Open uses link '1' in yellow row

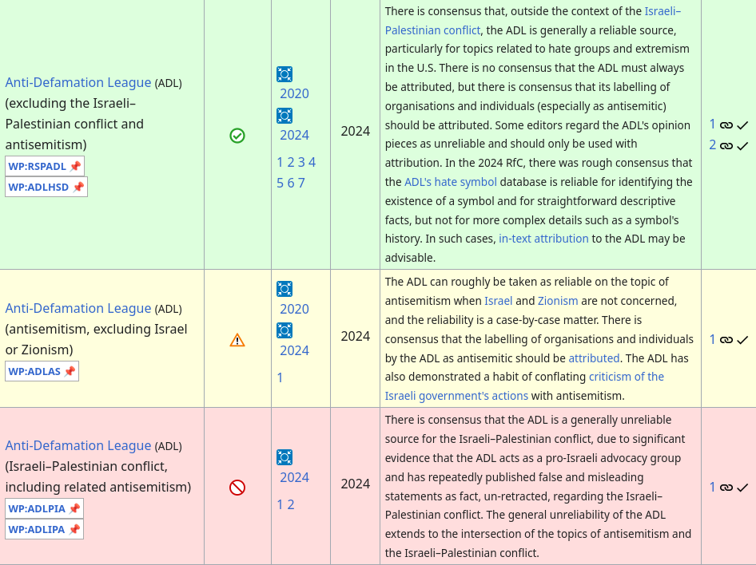(713, 339)
